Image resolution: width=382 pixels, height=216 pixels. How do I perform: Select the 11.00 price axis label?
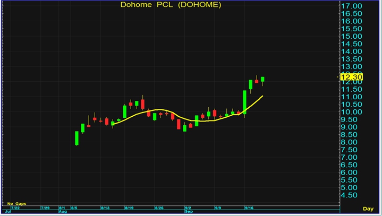(352, 97)
